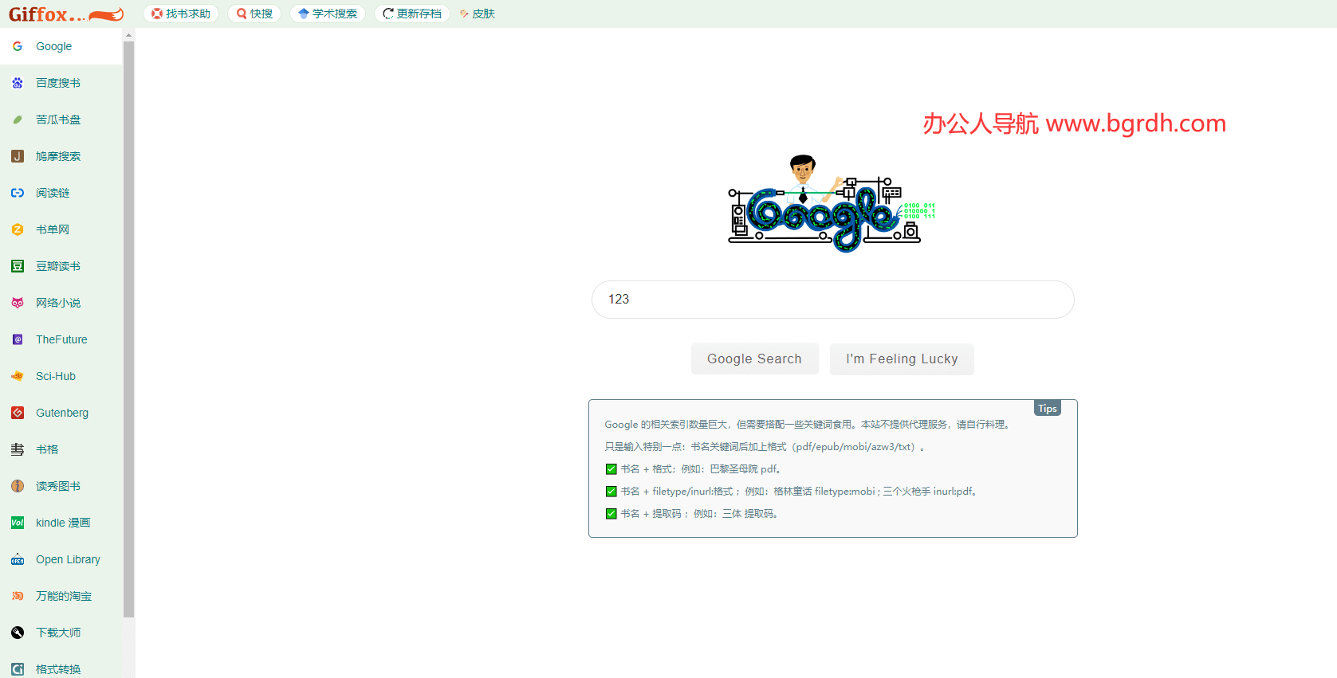Click the 读秀图书 icon

click(x=18, y=486)
